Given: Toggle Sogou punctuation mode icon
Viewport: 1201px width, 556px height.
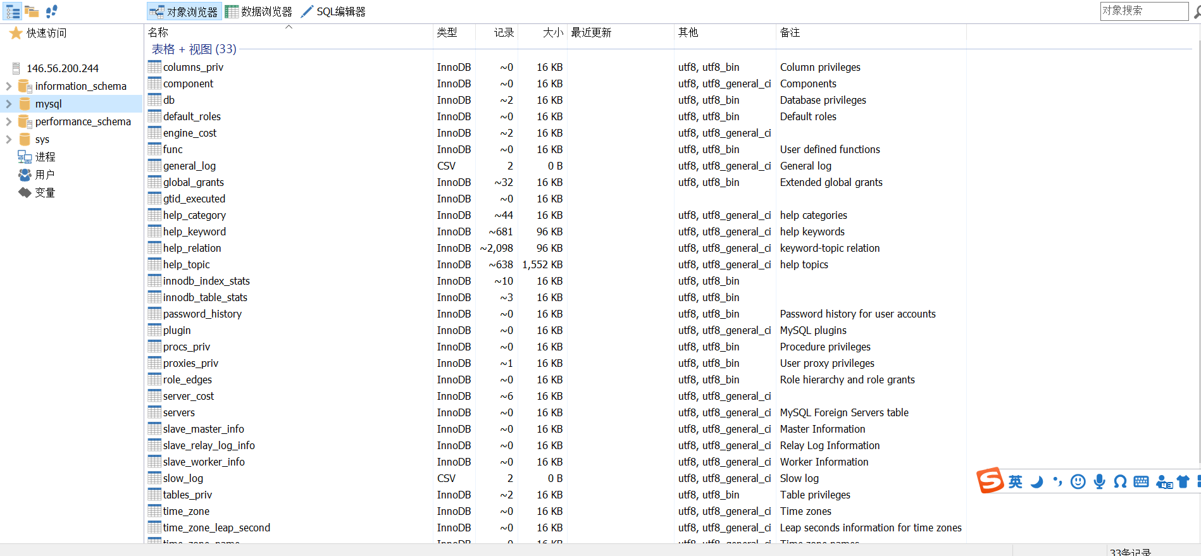Looking at the screenshot, I should coord(1057,482).
